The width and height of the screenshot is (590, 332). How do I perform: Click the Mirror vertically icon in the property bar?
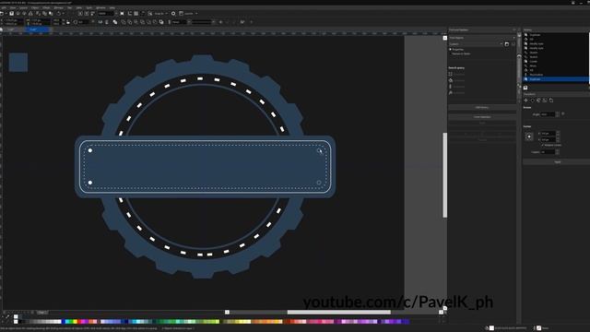tap(107, 22)
